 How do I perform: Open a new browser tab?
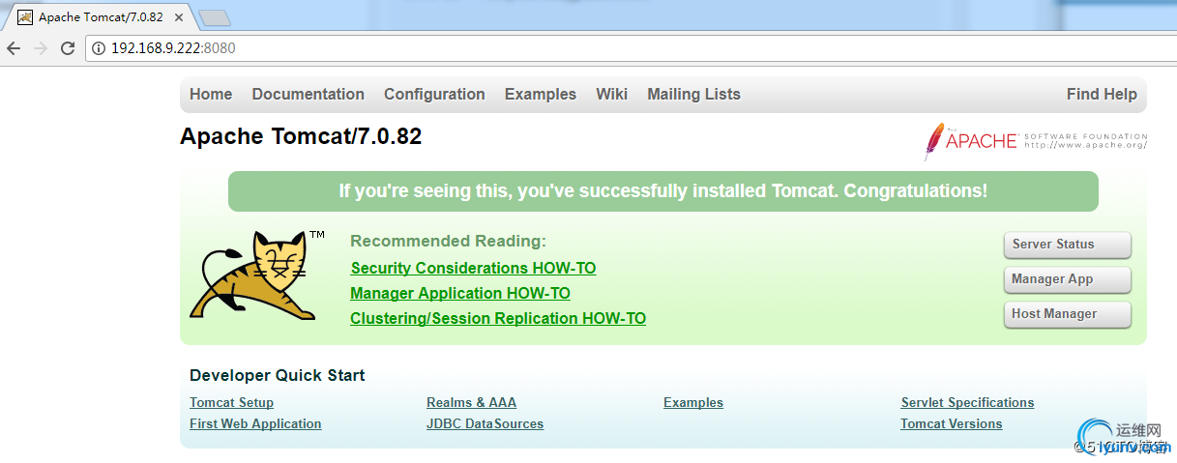[x=214, y=17]
